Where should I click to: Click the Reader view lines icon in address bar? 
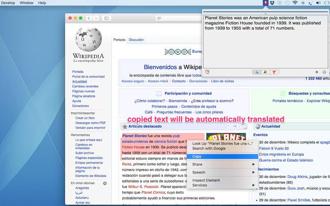coord(159,18)
